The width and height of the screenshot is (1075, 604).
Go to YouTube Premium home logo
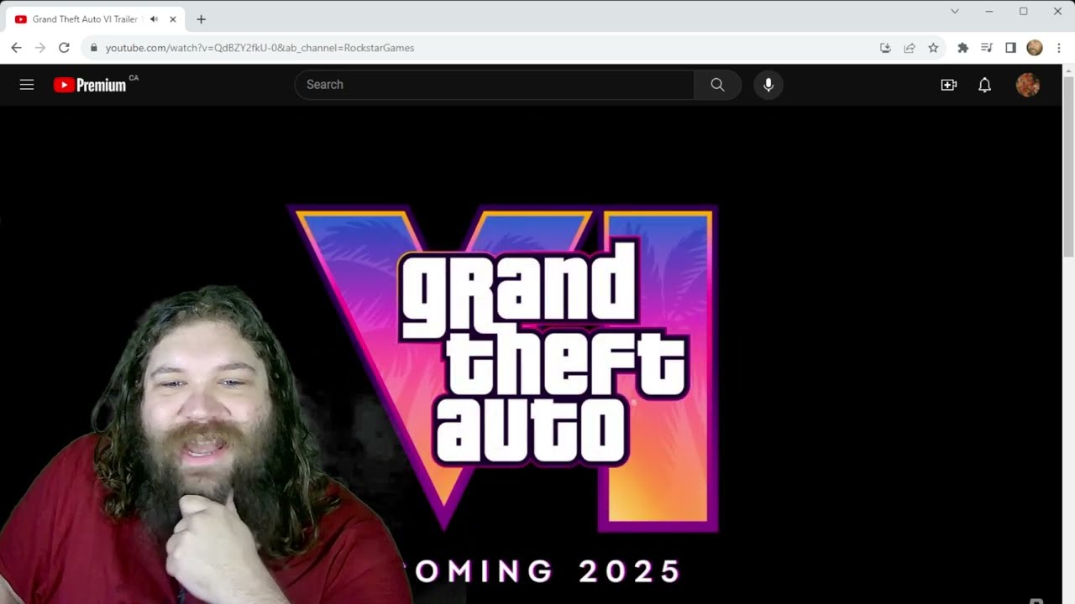point(90,85)
